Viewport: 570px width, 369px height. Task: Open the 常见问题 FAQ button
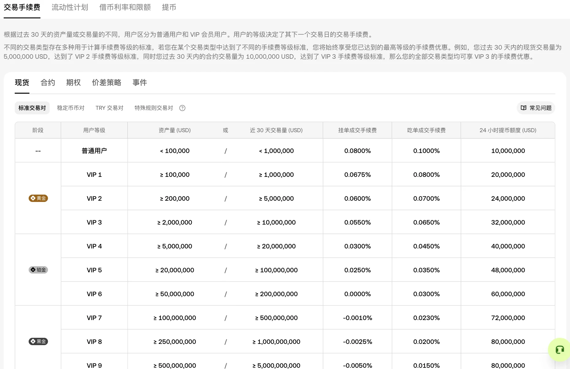pos(536,108)
